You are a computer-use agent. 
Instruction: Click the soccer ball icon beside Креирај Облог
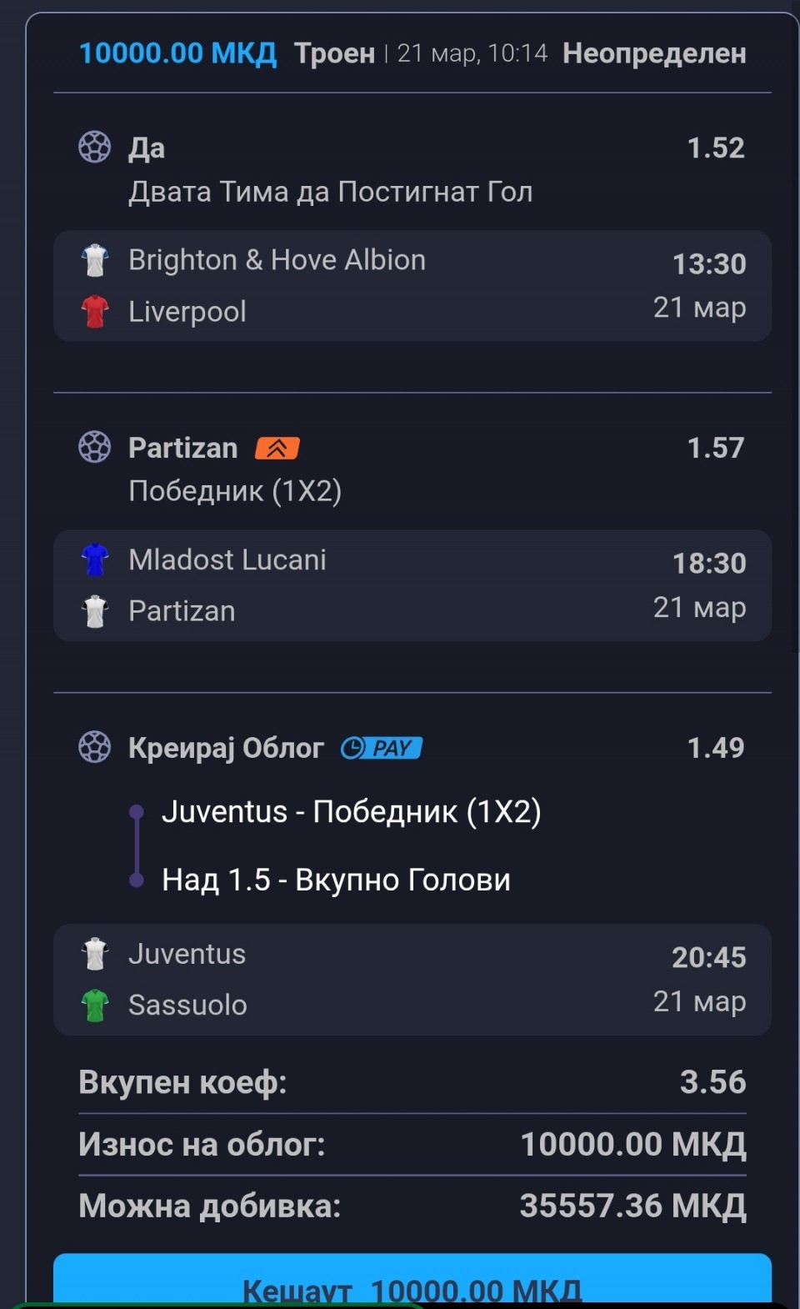(94, 747)
